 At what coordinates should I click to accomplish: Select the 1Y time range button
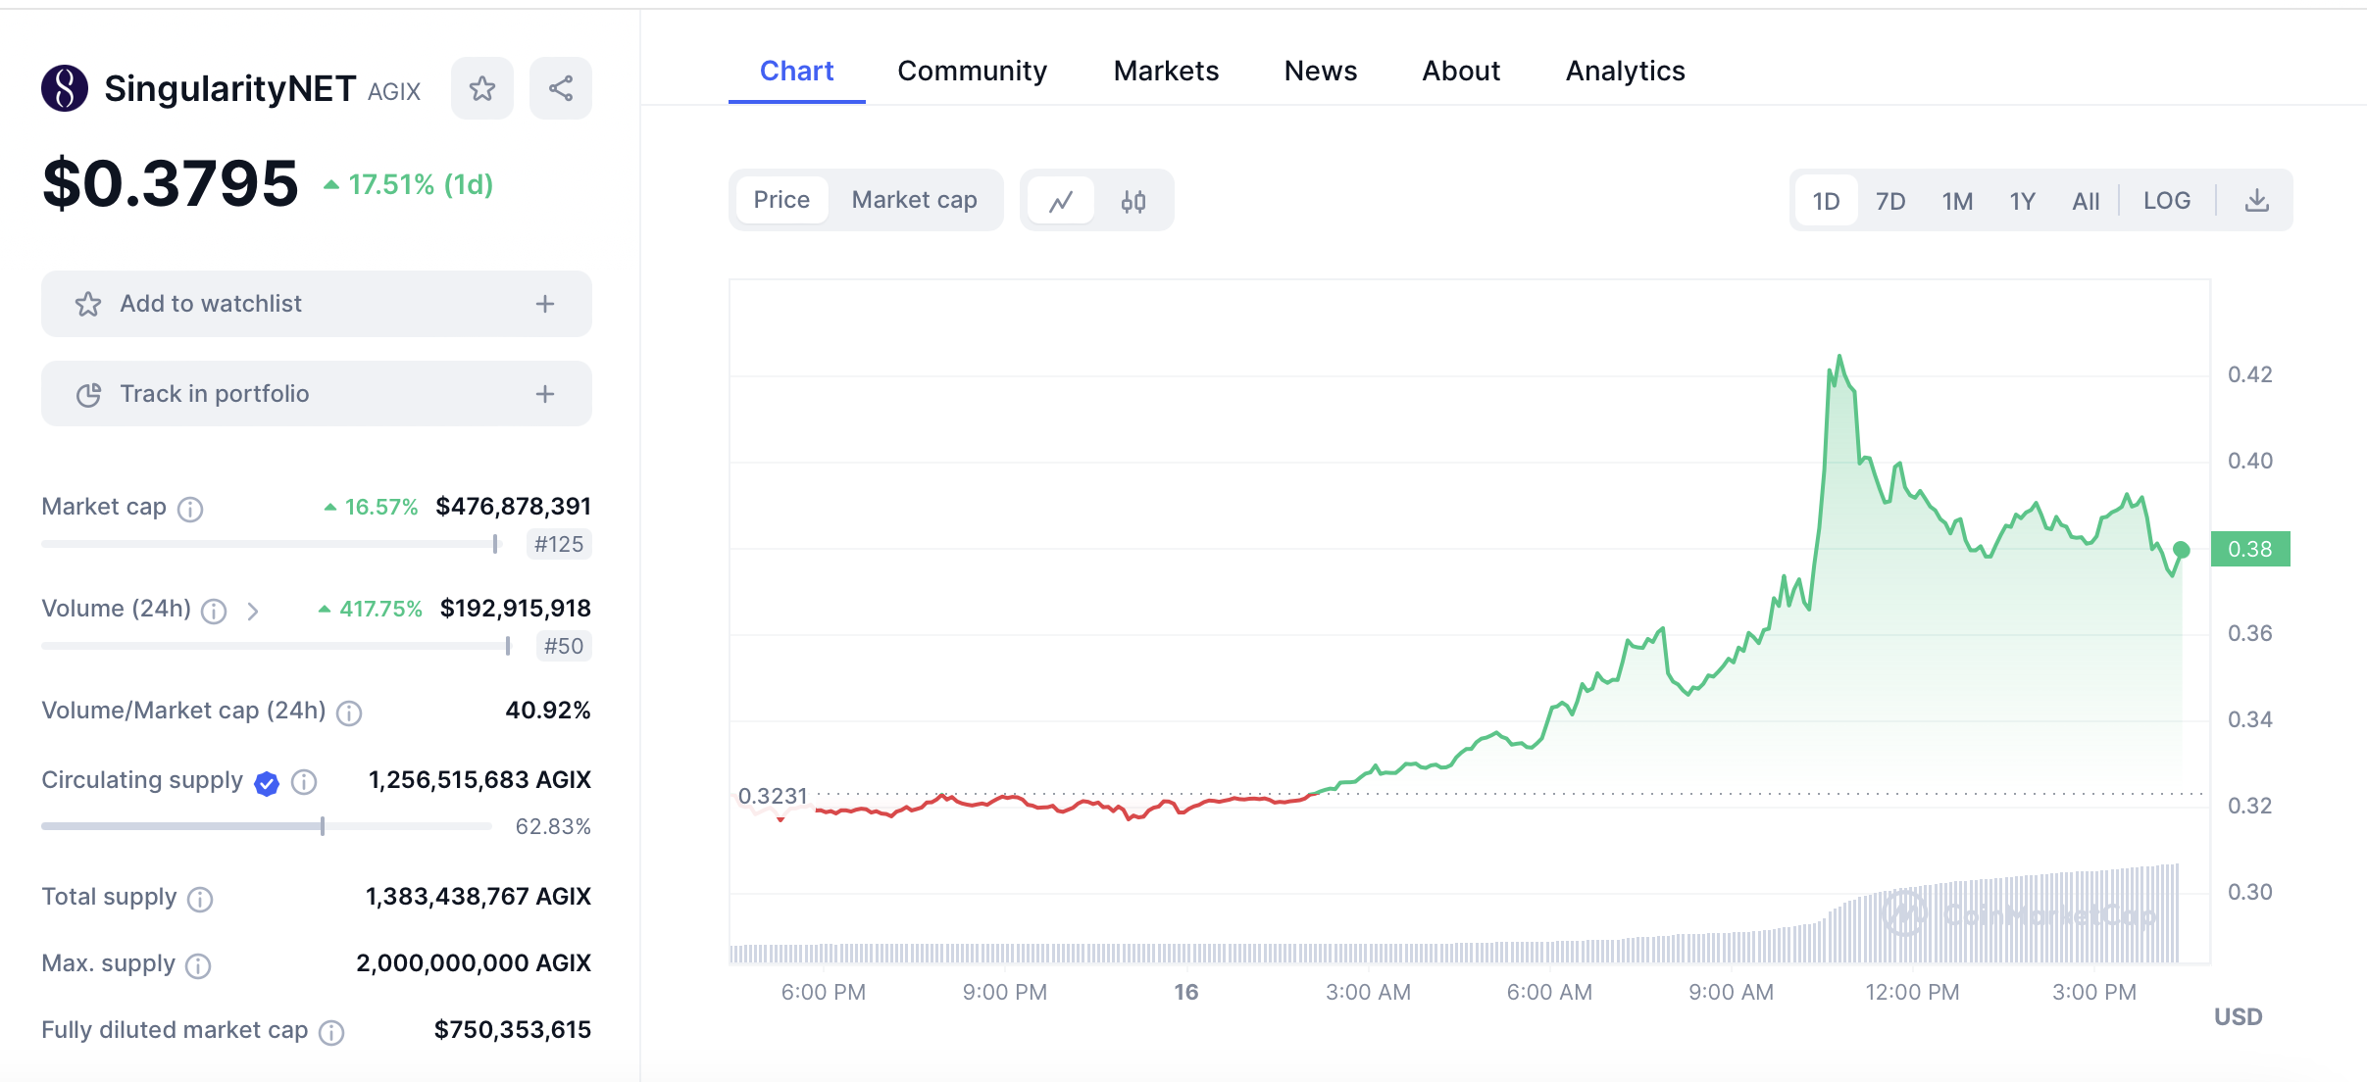(2022, 201)
